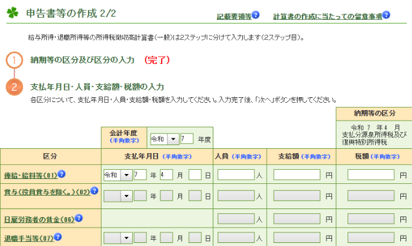412x246 pixels.
Task: Open the 記載要領等 link
Action: click(234, 16)
